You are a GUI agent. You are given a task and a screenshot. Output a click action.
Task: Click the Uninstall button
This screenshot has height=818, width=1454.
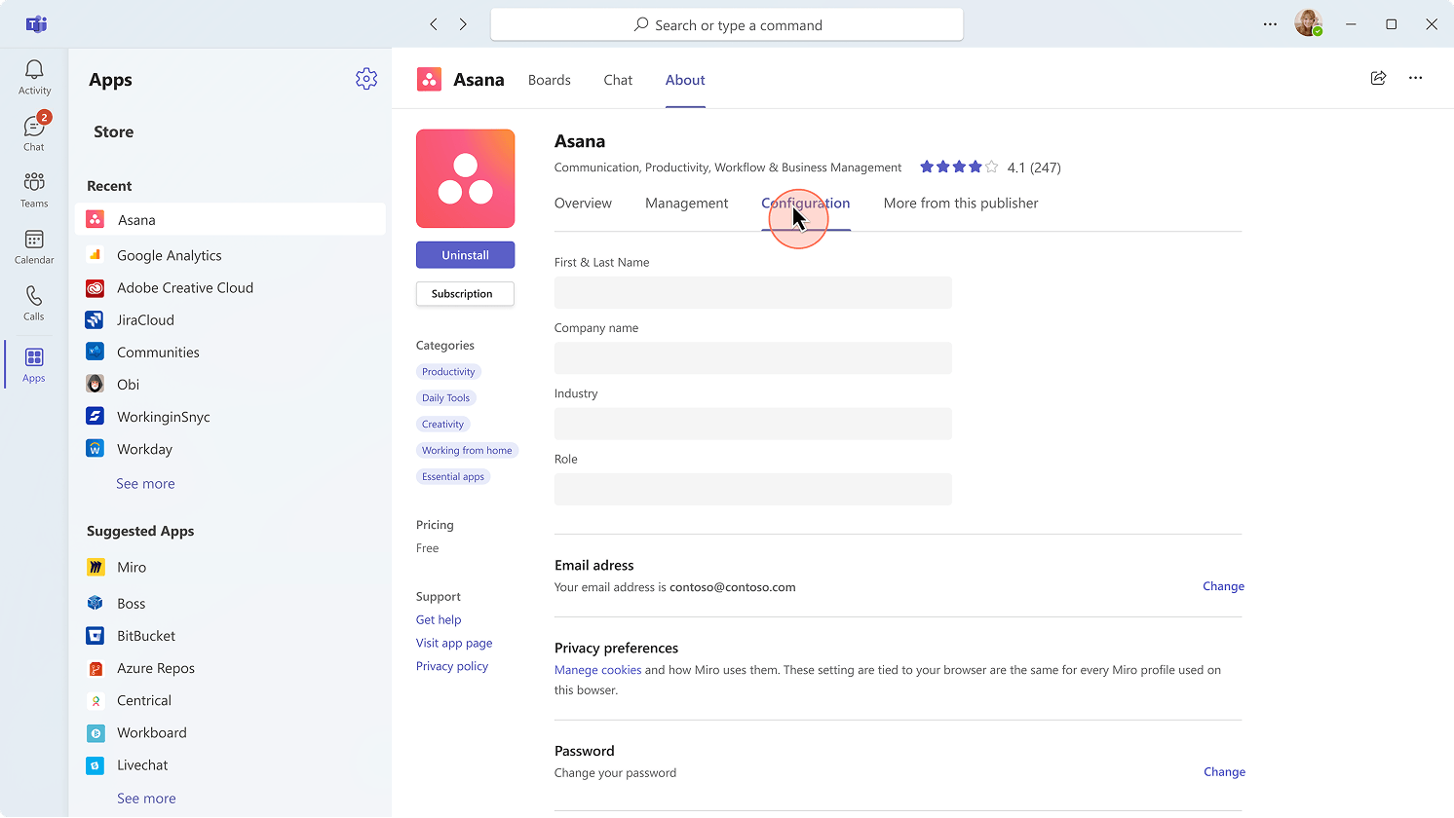[x=465, y=255]
